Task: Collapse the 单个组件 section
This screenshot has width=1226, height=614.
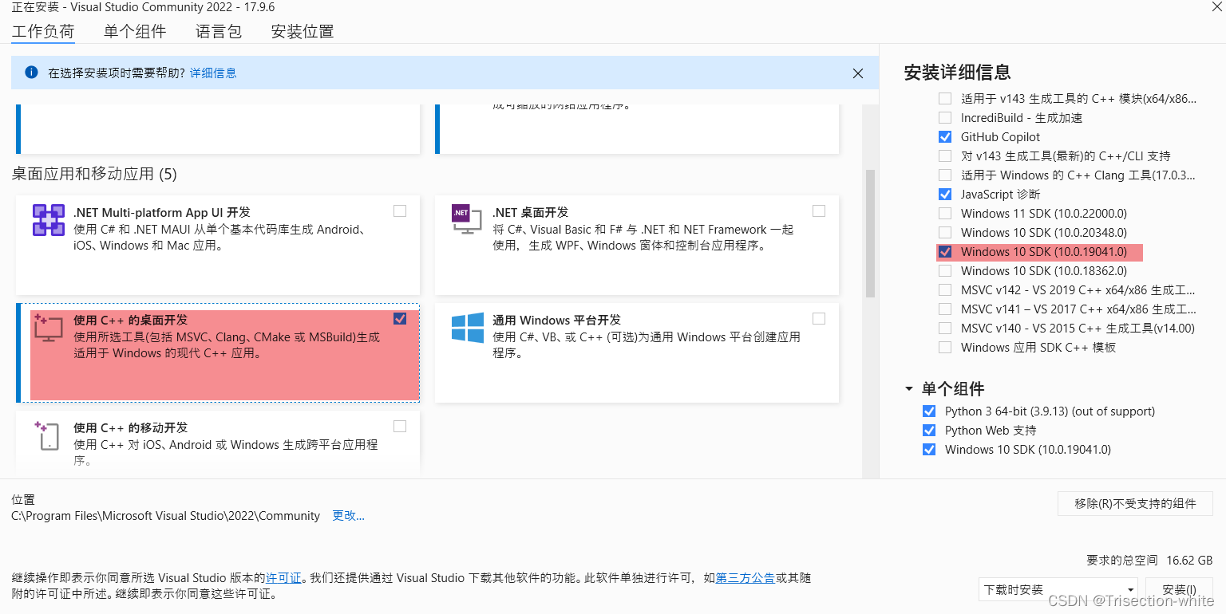Action: coord(909,389)
